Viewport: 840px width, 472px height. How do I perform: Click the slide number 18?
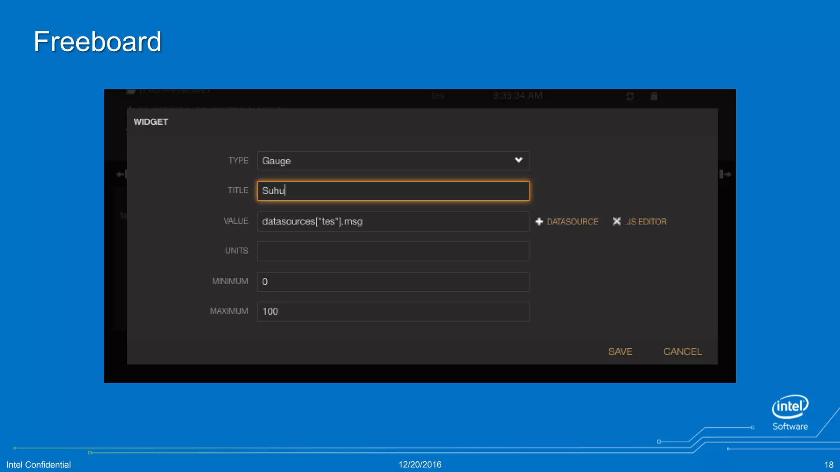[x=829, y=465]
